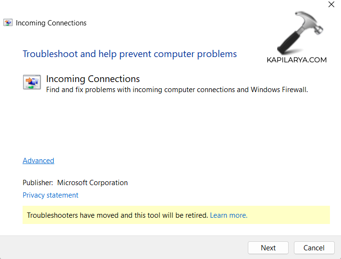Close the Incoming Connections troubleshooter window
341x259 pixels.
(x=331, y=5)
